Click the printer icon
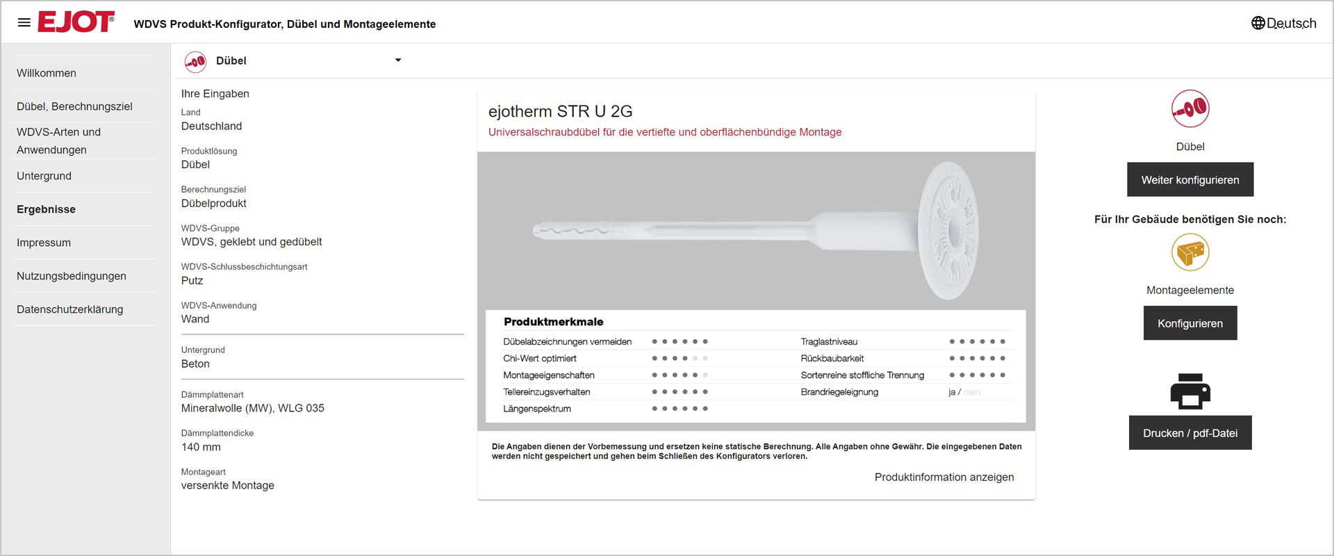1334x556 pixels. 1190,391
